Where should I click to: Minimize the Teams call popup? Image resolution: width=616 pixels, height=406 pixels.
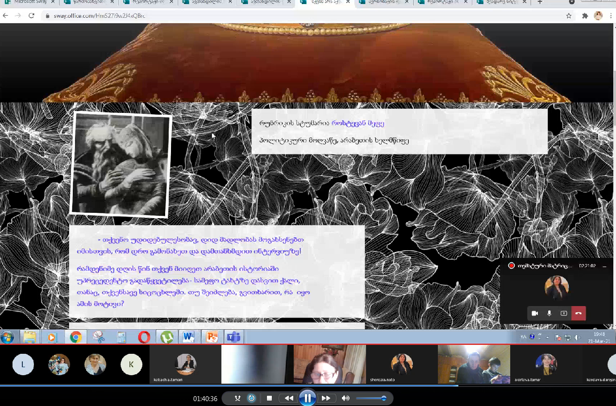point(604,266)
